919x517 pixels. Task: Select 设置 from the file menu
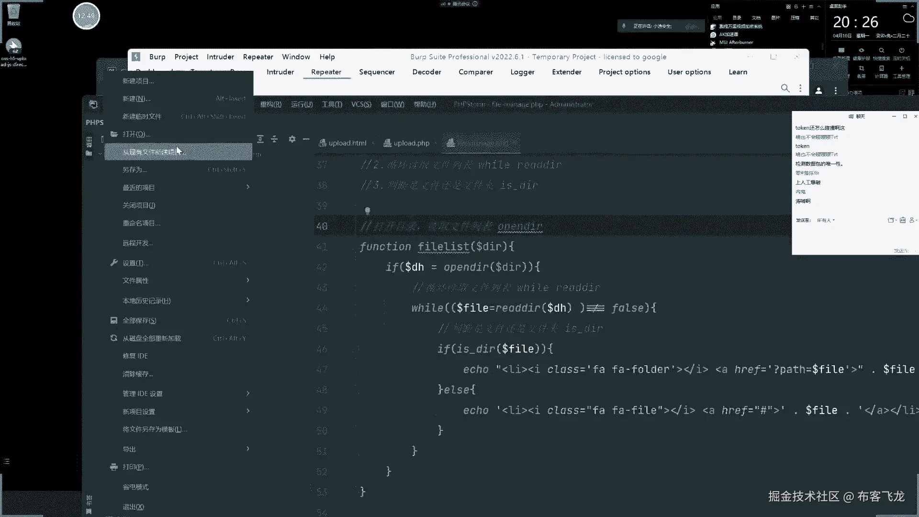[x=135, y=263]
